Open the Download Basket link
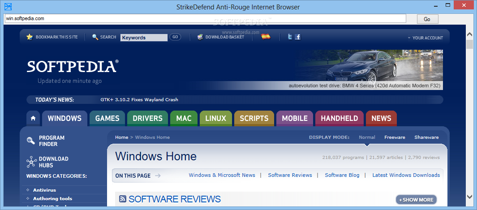The image size is (477, 210). 225,37
